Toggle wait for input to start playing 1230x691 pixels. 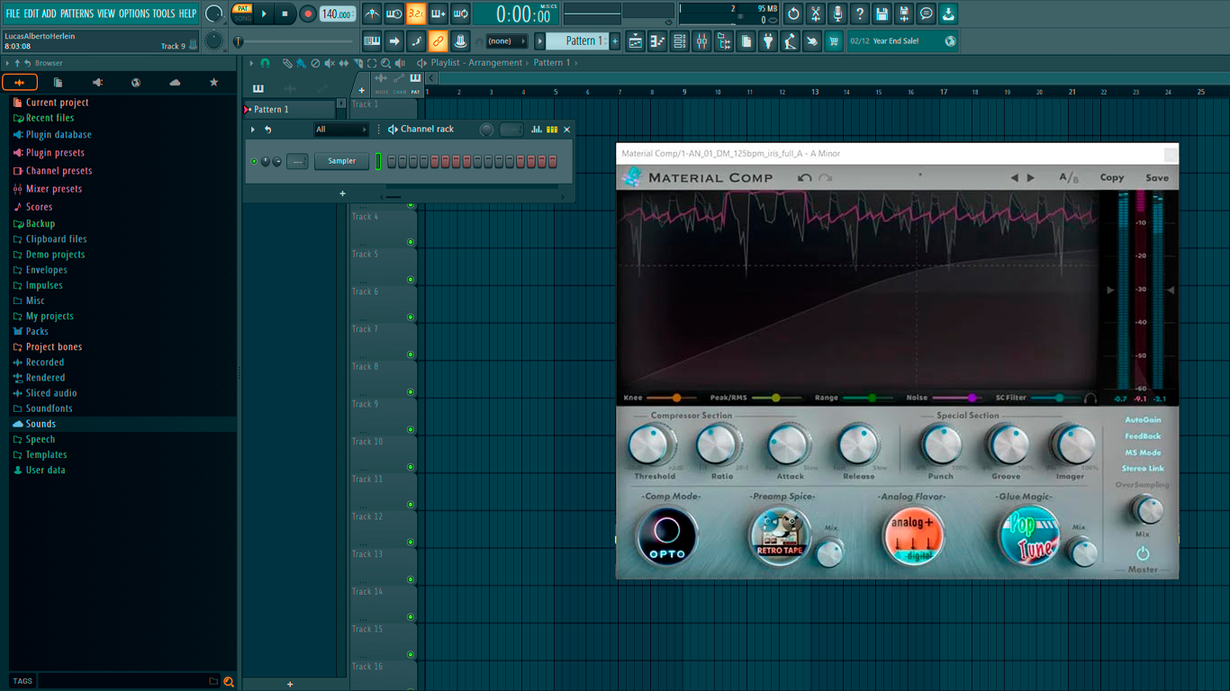394,13
